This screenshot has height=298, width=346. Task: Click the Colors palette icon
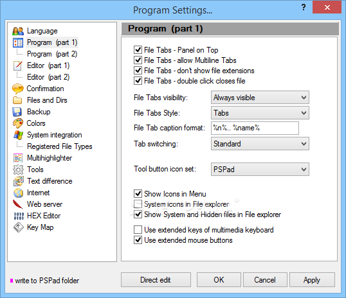[18, 123]
